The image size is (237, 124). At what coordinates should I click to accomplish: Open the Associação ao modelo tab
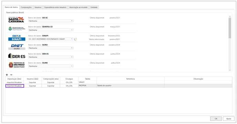[x=78, y=7]
